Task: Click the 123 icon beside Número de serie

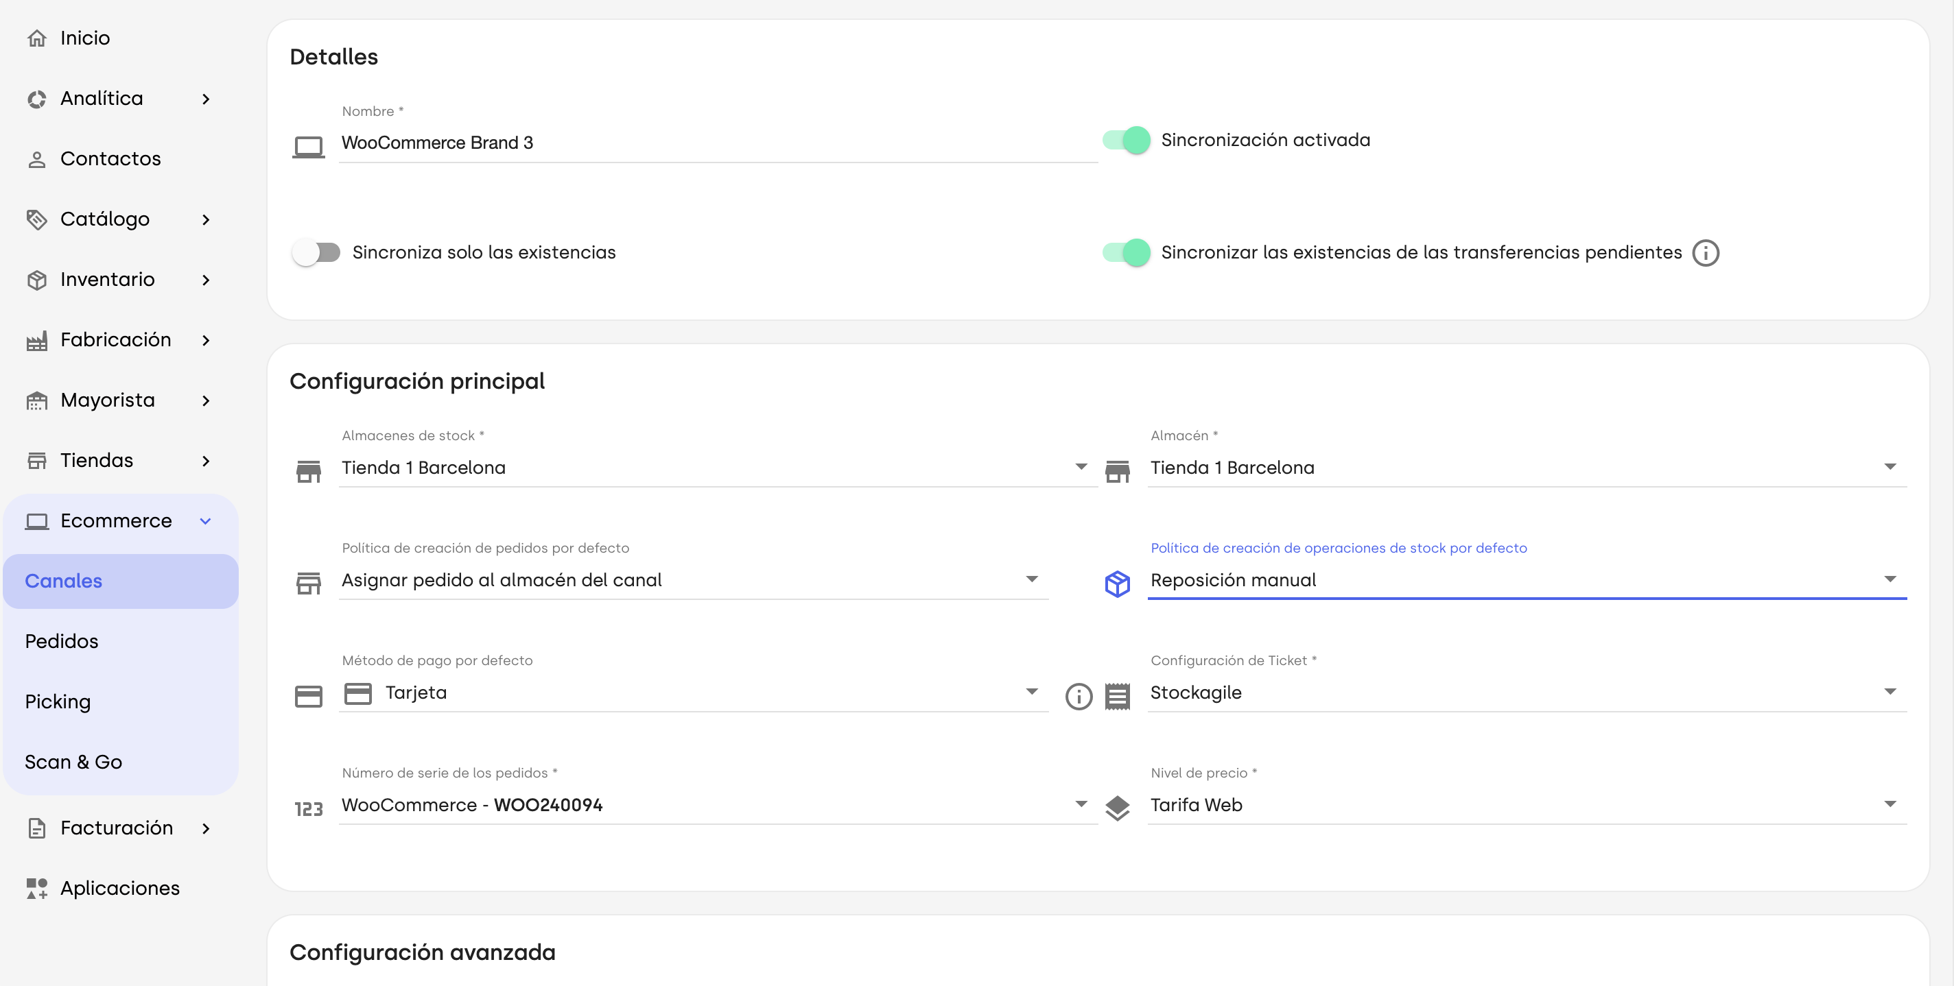Action: [x=309, y=808]
